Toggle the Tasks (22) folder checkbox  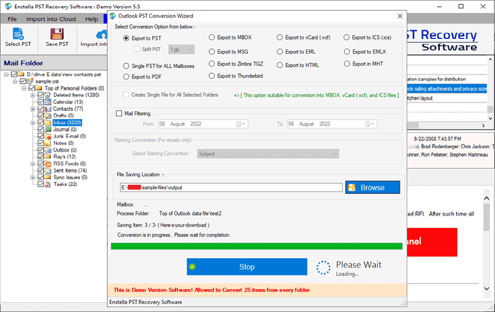point(41,184)
